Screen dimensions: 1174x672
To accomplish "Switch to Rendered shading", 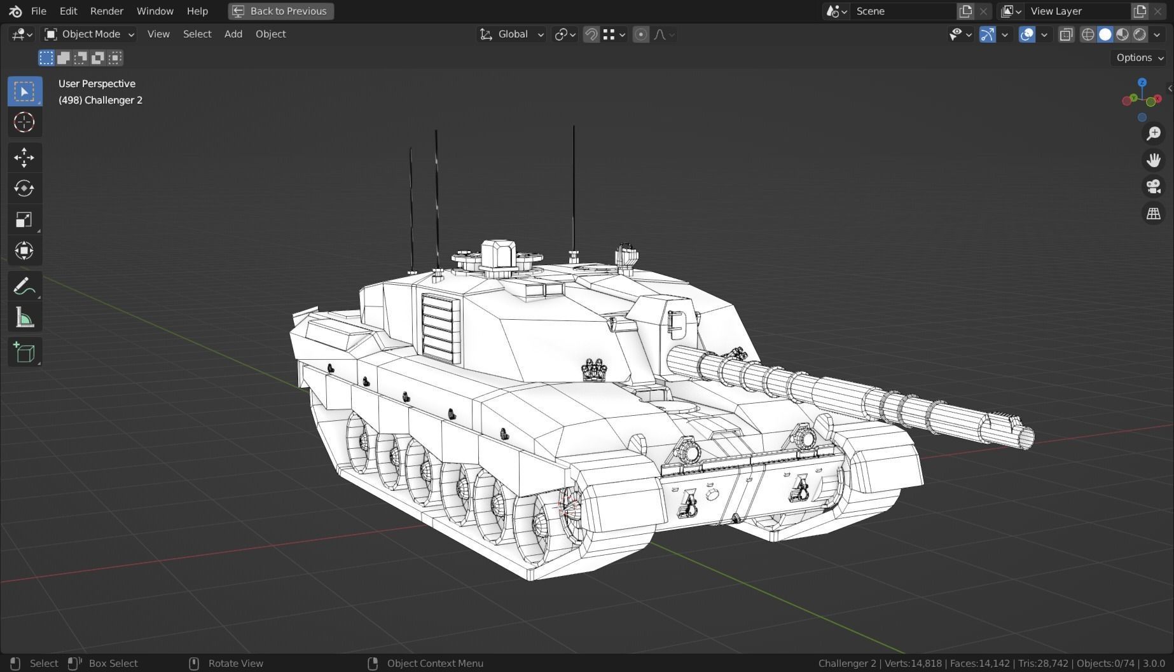I will pos(1140,34).
